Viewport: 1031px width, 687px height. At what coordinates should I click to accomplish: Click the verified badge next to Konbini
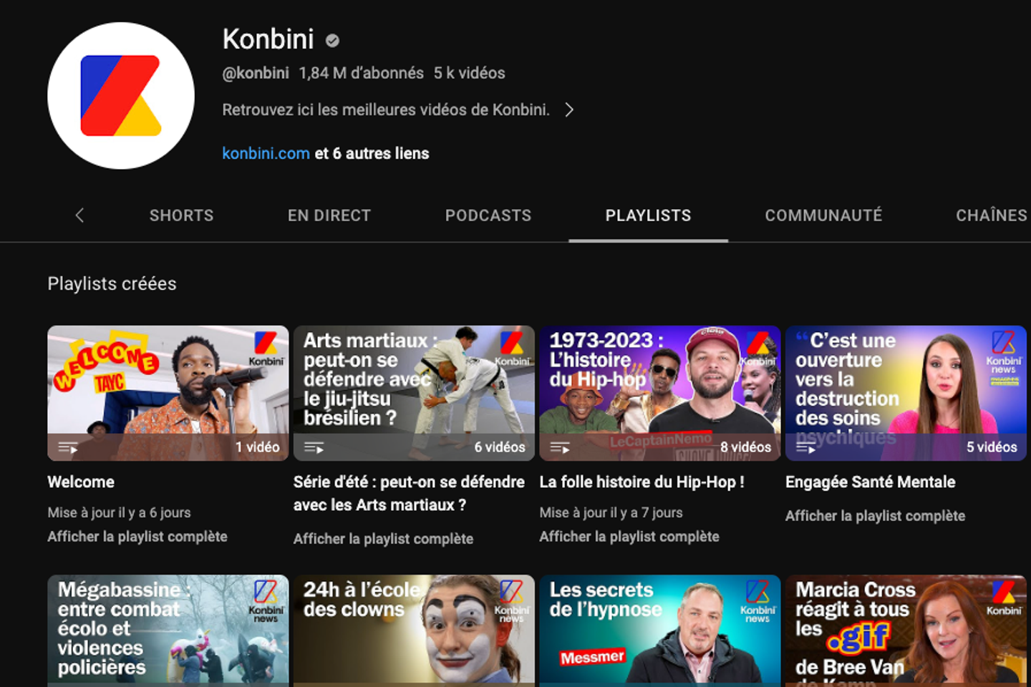[332, 41]
